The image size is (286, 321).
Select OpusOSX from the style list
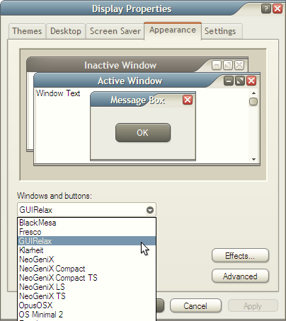(x=87, y=305)
